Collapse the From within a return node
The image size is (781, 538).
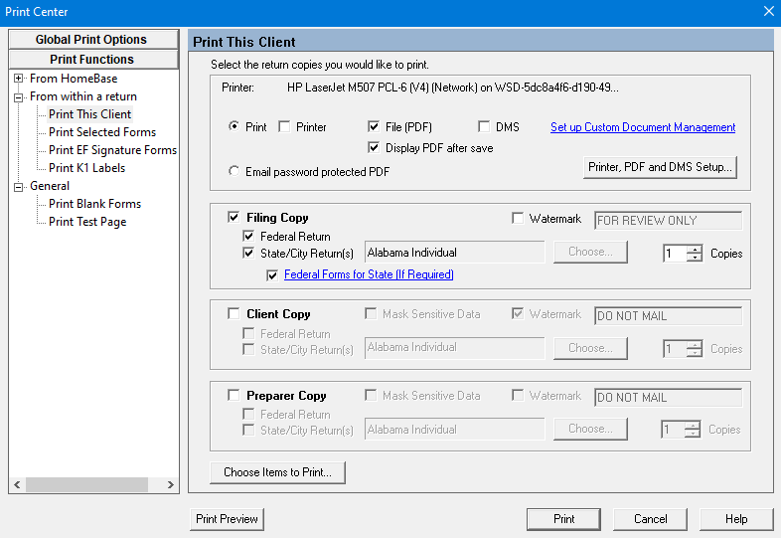pos(19,96)
